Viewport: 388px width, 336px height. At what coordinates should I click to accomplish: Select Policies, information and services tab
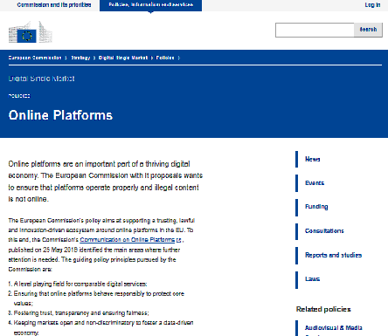150,5
